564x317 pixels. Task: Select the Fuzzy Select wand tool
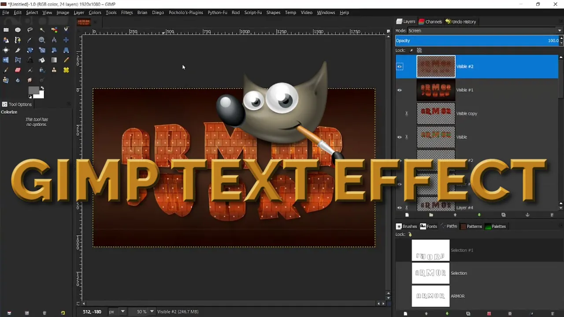click(x=42, y=29)
